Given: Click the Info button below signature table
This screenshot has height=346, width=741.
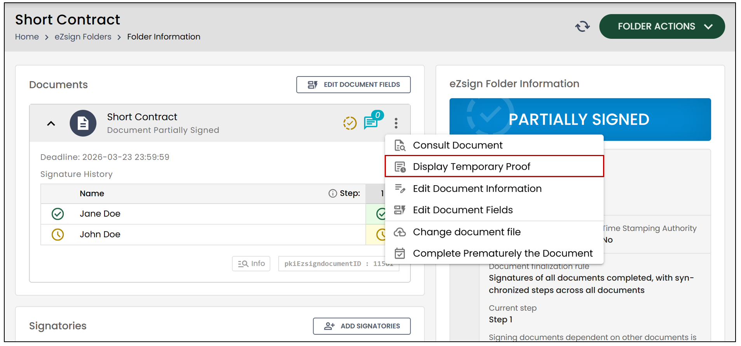Looking at the screenshot, I should click(x=251, y=264).
